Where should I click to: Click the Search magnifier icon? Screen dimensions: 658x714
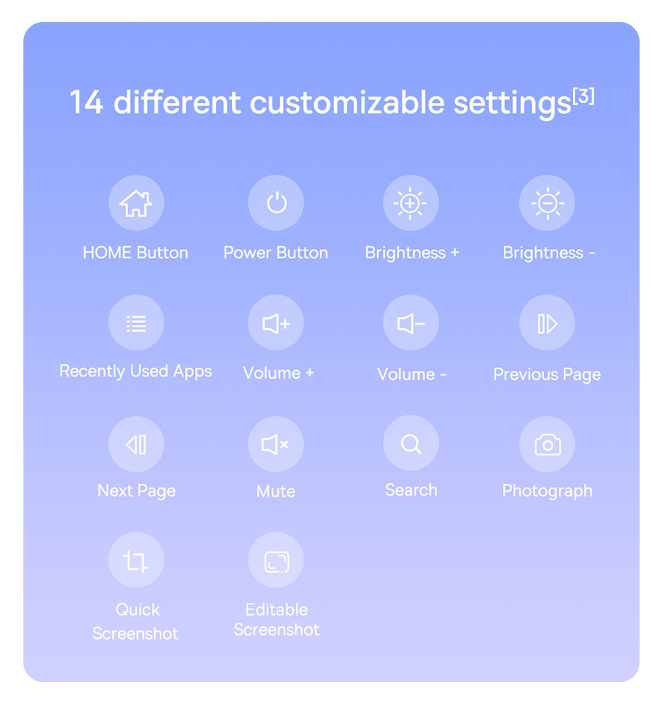pos(410,442)
